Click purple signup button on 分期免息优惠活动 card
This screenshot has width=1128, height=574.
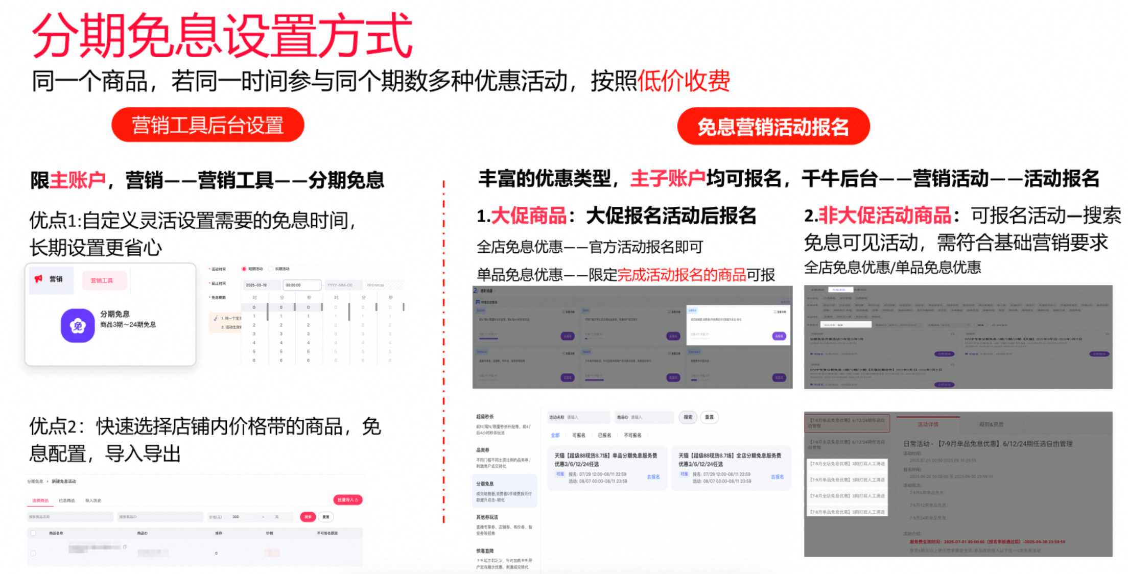[944, 354]
